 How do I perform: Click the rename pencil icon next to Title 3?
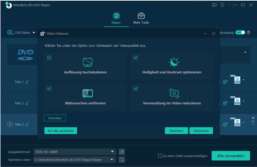point(27,103)
